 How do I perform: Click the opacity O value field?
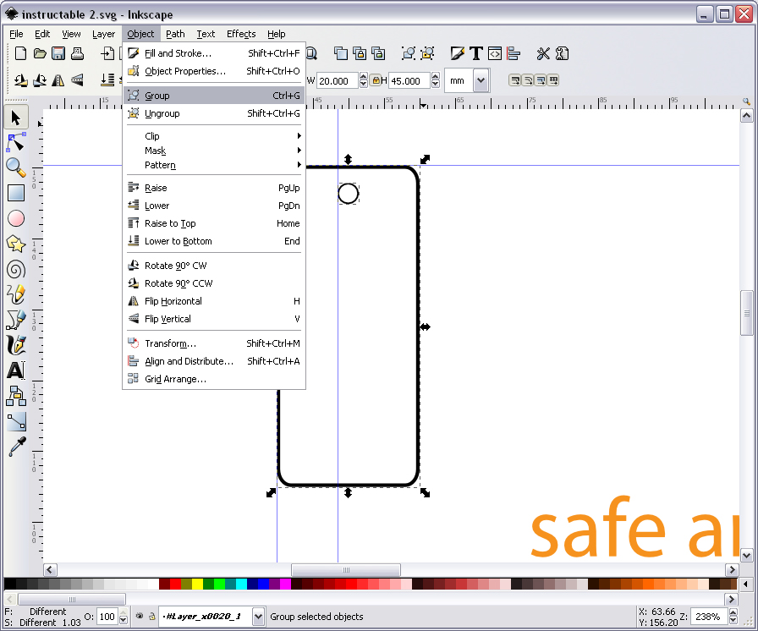[107, 617]
